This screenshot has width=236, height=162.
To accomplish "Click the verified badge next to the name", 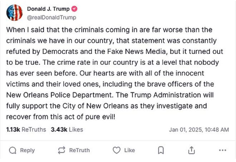I will (75, 9).
